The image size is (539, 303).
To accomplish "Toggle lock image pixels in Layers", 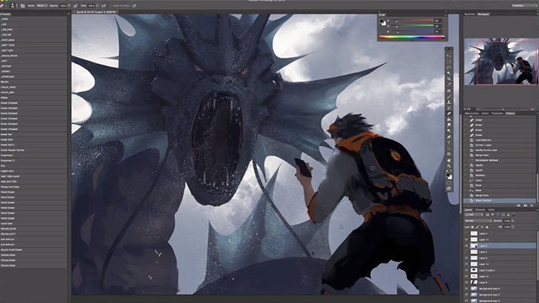I will pos(478,227).
